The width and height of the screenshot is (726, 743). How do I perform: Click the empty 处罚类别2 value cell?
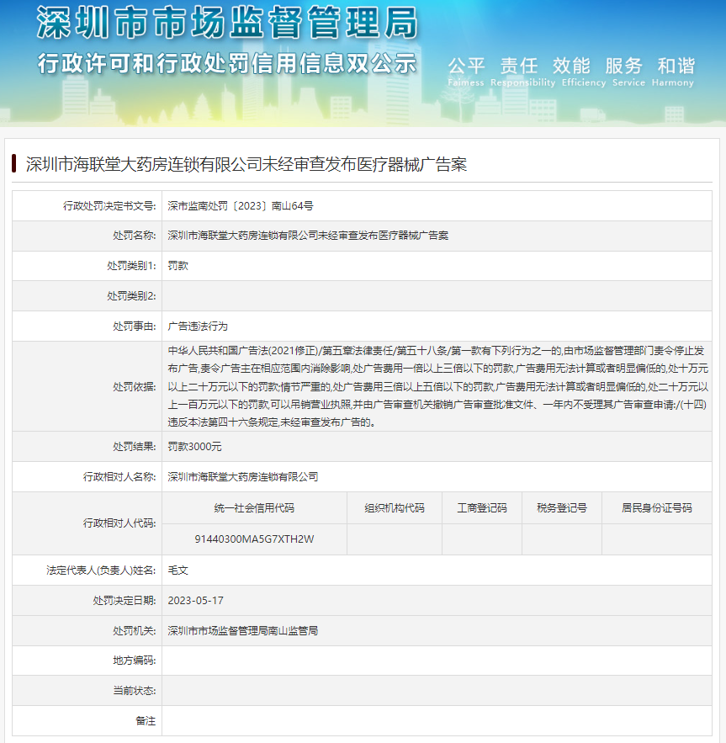pyautogui.click(x=436, y=296)
